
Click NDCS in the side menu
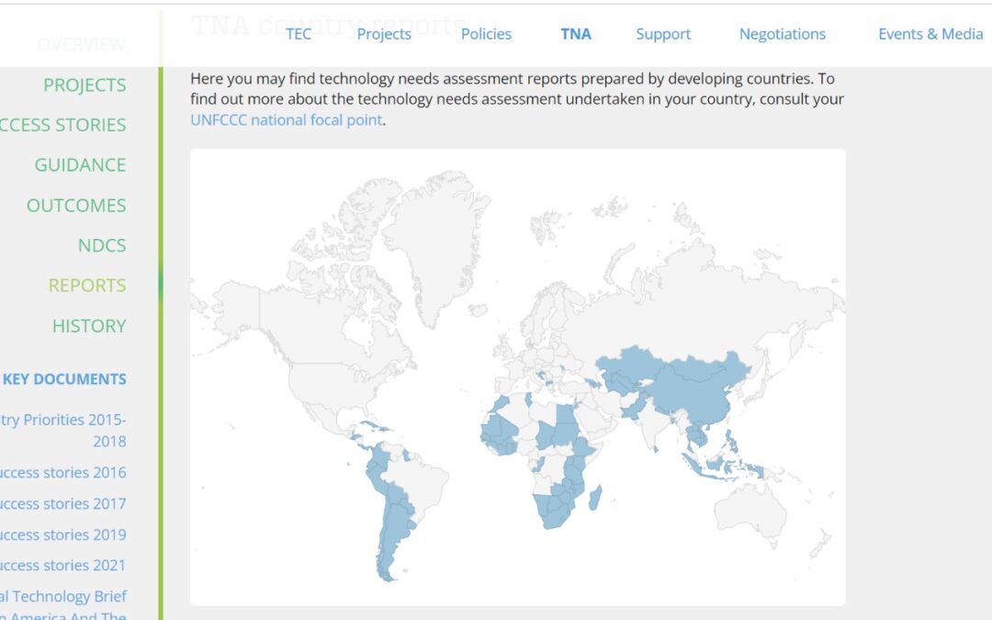(x=102, y=245)
